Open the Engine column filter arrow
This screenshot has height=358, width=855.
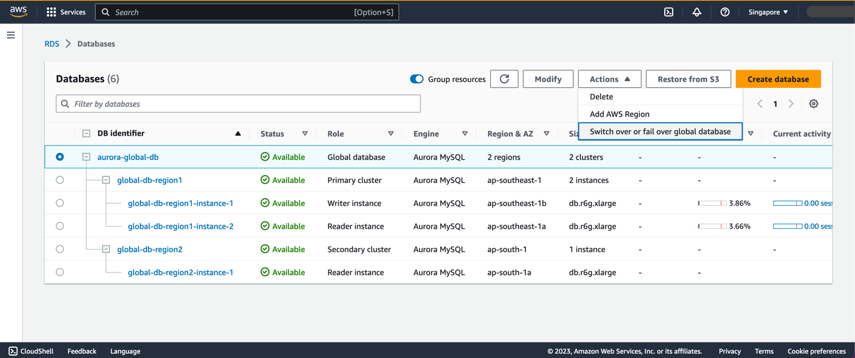click(x=465, y=134)
